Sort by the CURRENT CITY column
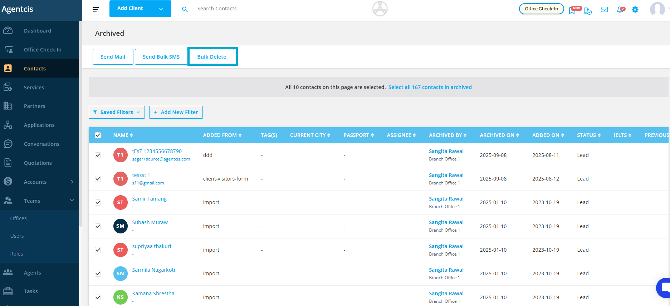670x306 pixels. coord(310,135)
